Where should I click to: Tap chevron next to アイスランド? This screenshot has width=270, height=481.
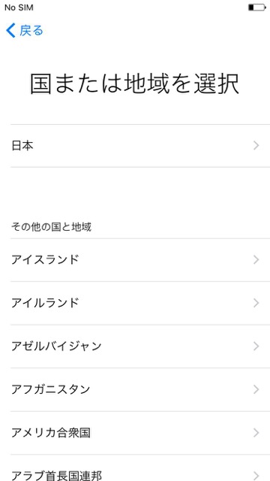pyautogui.click(x=256, y=260)
